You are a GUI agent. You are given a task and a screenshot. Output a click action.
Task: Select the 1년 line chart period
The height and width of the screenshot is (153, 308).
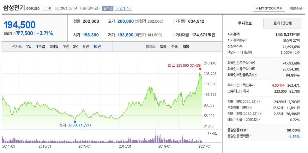tap(66, 46)
